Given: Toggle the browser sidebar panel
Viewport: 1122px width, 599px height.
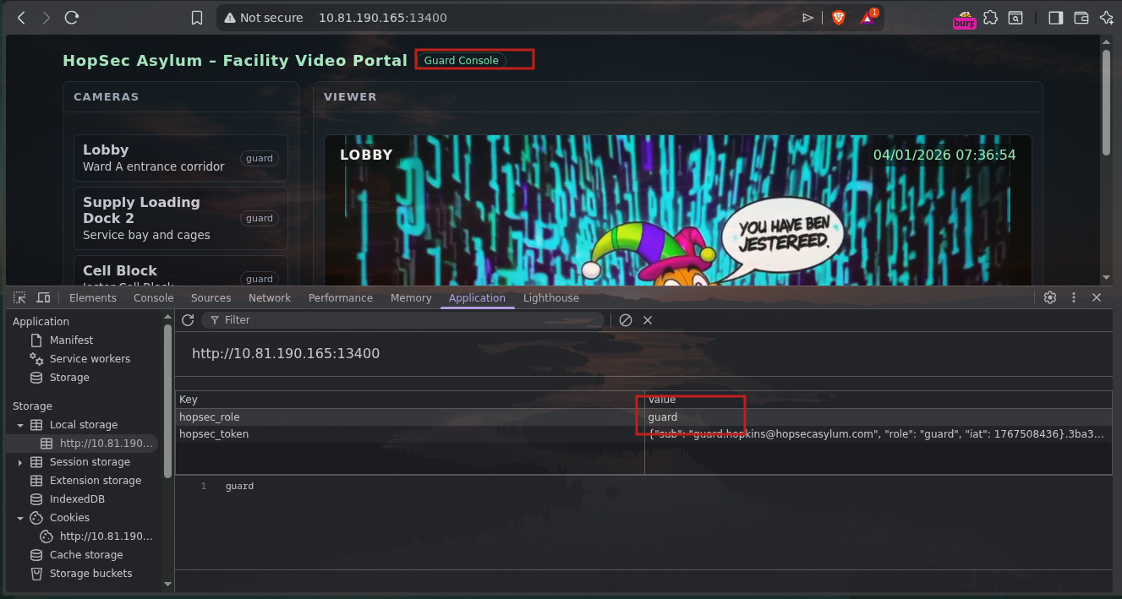Looking at the screenshot, I should pyautogui.click(x=1055, y=18).
